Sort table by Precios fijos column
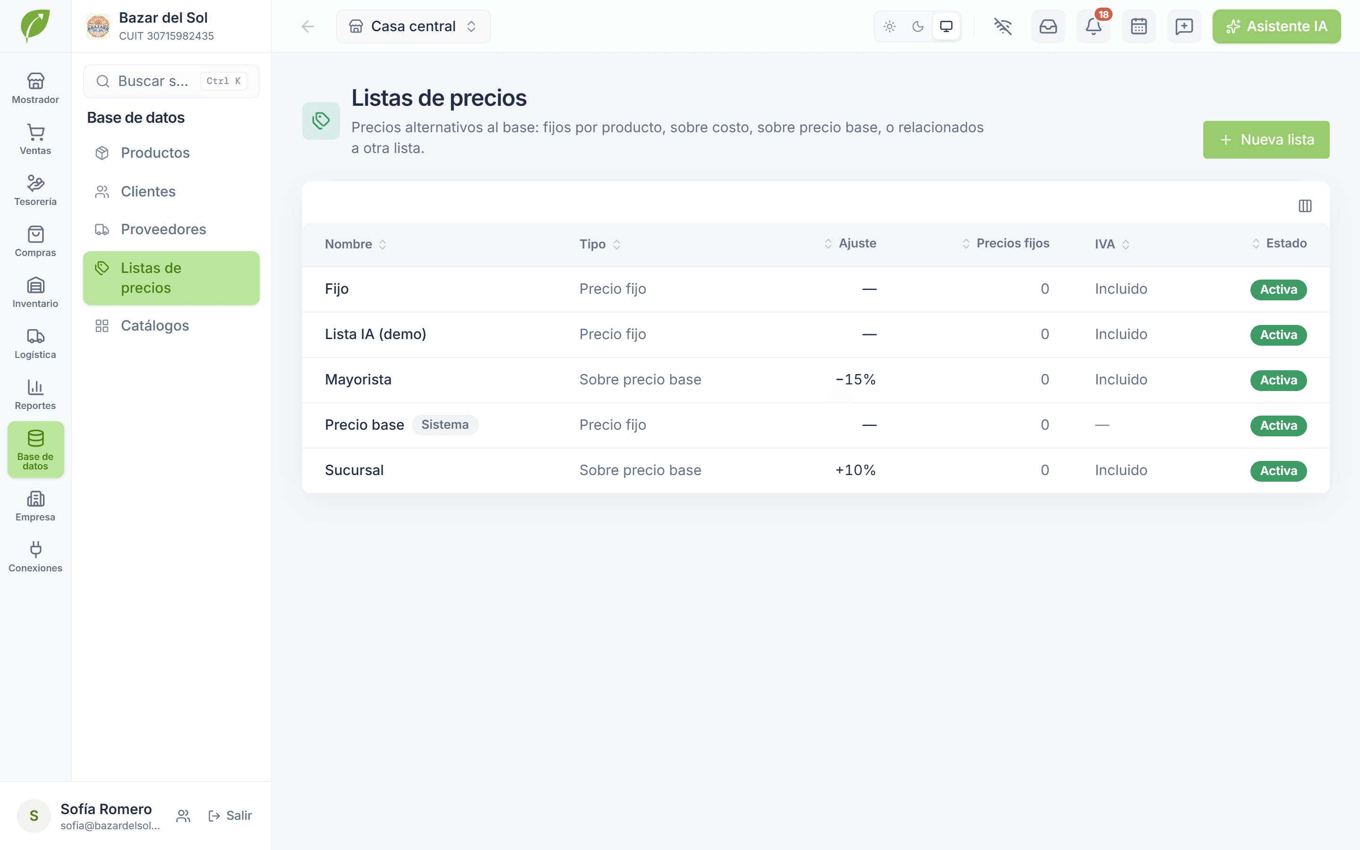 pyautogui.click(x=1005, y=243)
